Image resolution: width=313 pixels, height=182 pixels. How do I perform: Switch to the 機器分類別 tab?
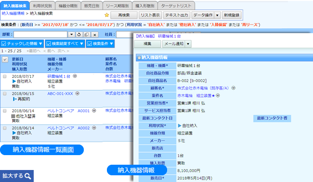(x=68, y=6)
